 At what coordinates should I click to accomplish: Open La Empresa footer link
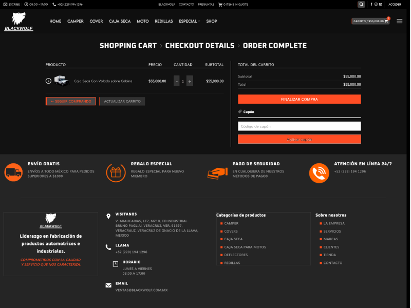334,223
